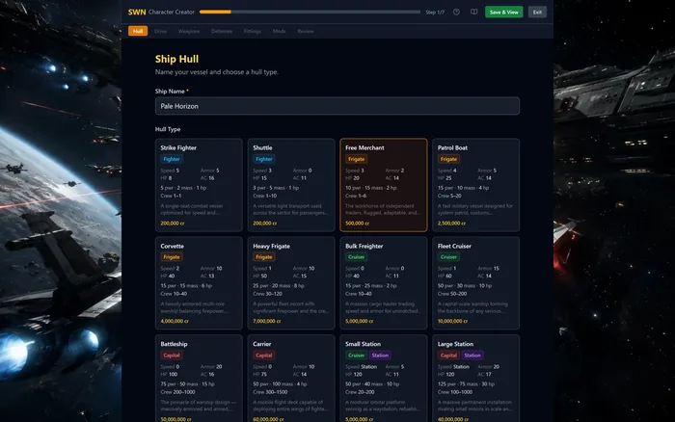Go to the Drive step tab

click(161, 31)
